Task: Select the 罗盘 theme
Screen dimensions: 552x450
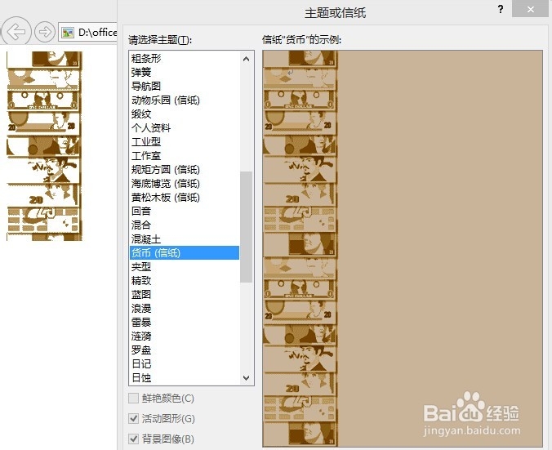Action: click(x=185, y=350)
